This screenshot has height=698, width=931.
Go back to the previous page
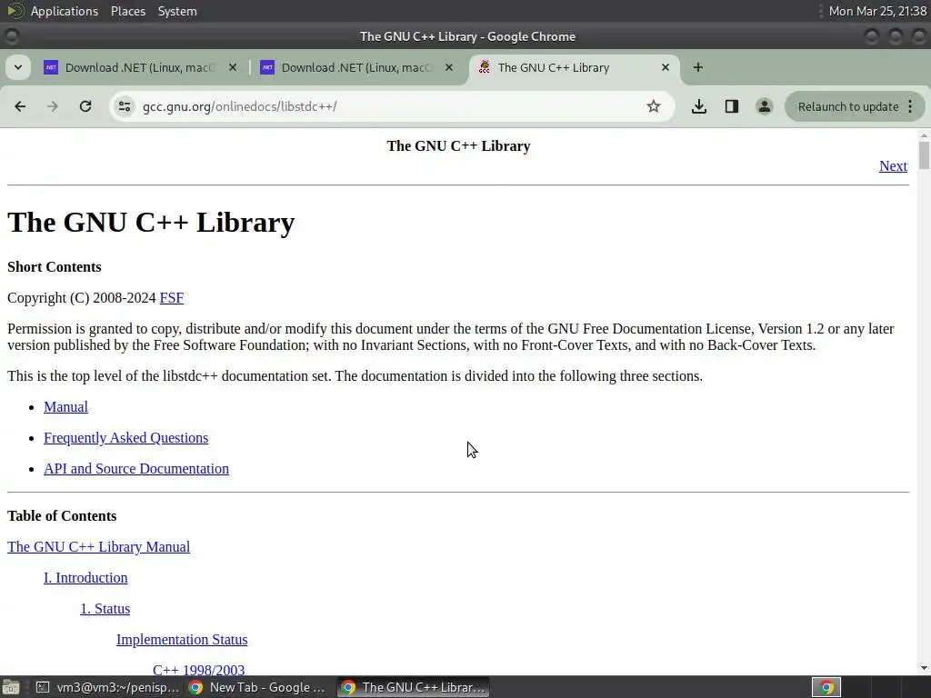pyautogui.click(x=20, y=106)
